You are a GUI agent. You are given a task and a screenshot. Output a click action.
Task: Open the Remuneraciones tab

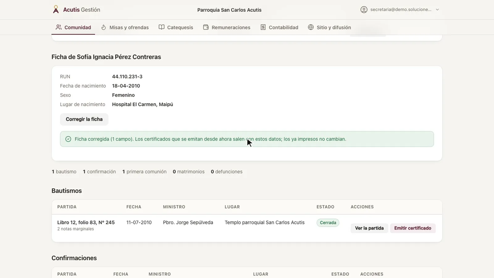(x=227, y=27)
